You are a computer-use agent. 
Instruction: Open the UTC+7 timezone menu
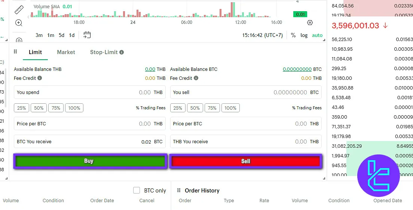tap(262, 35)
